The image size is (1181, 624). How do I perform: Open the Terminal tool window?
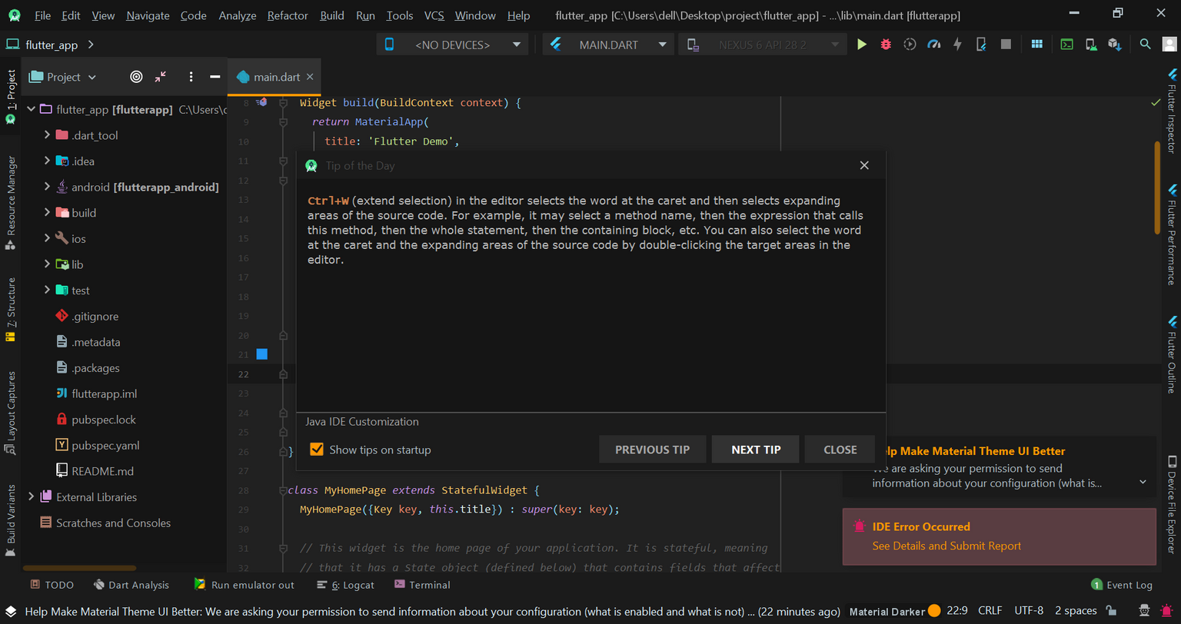pos(422,585)
